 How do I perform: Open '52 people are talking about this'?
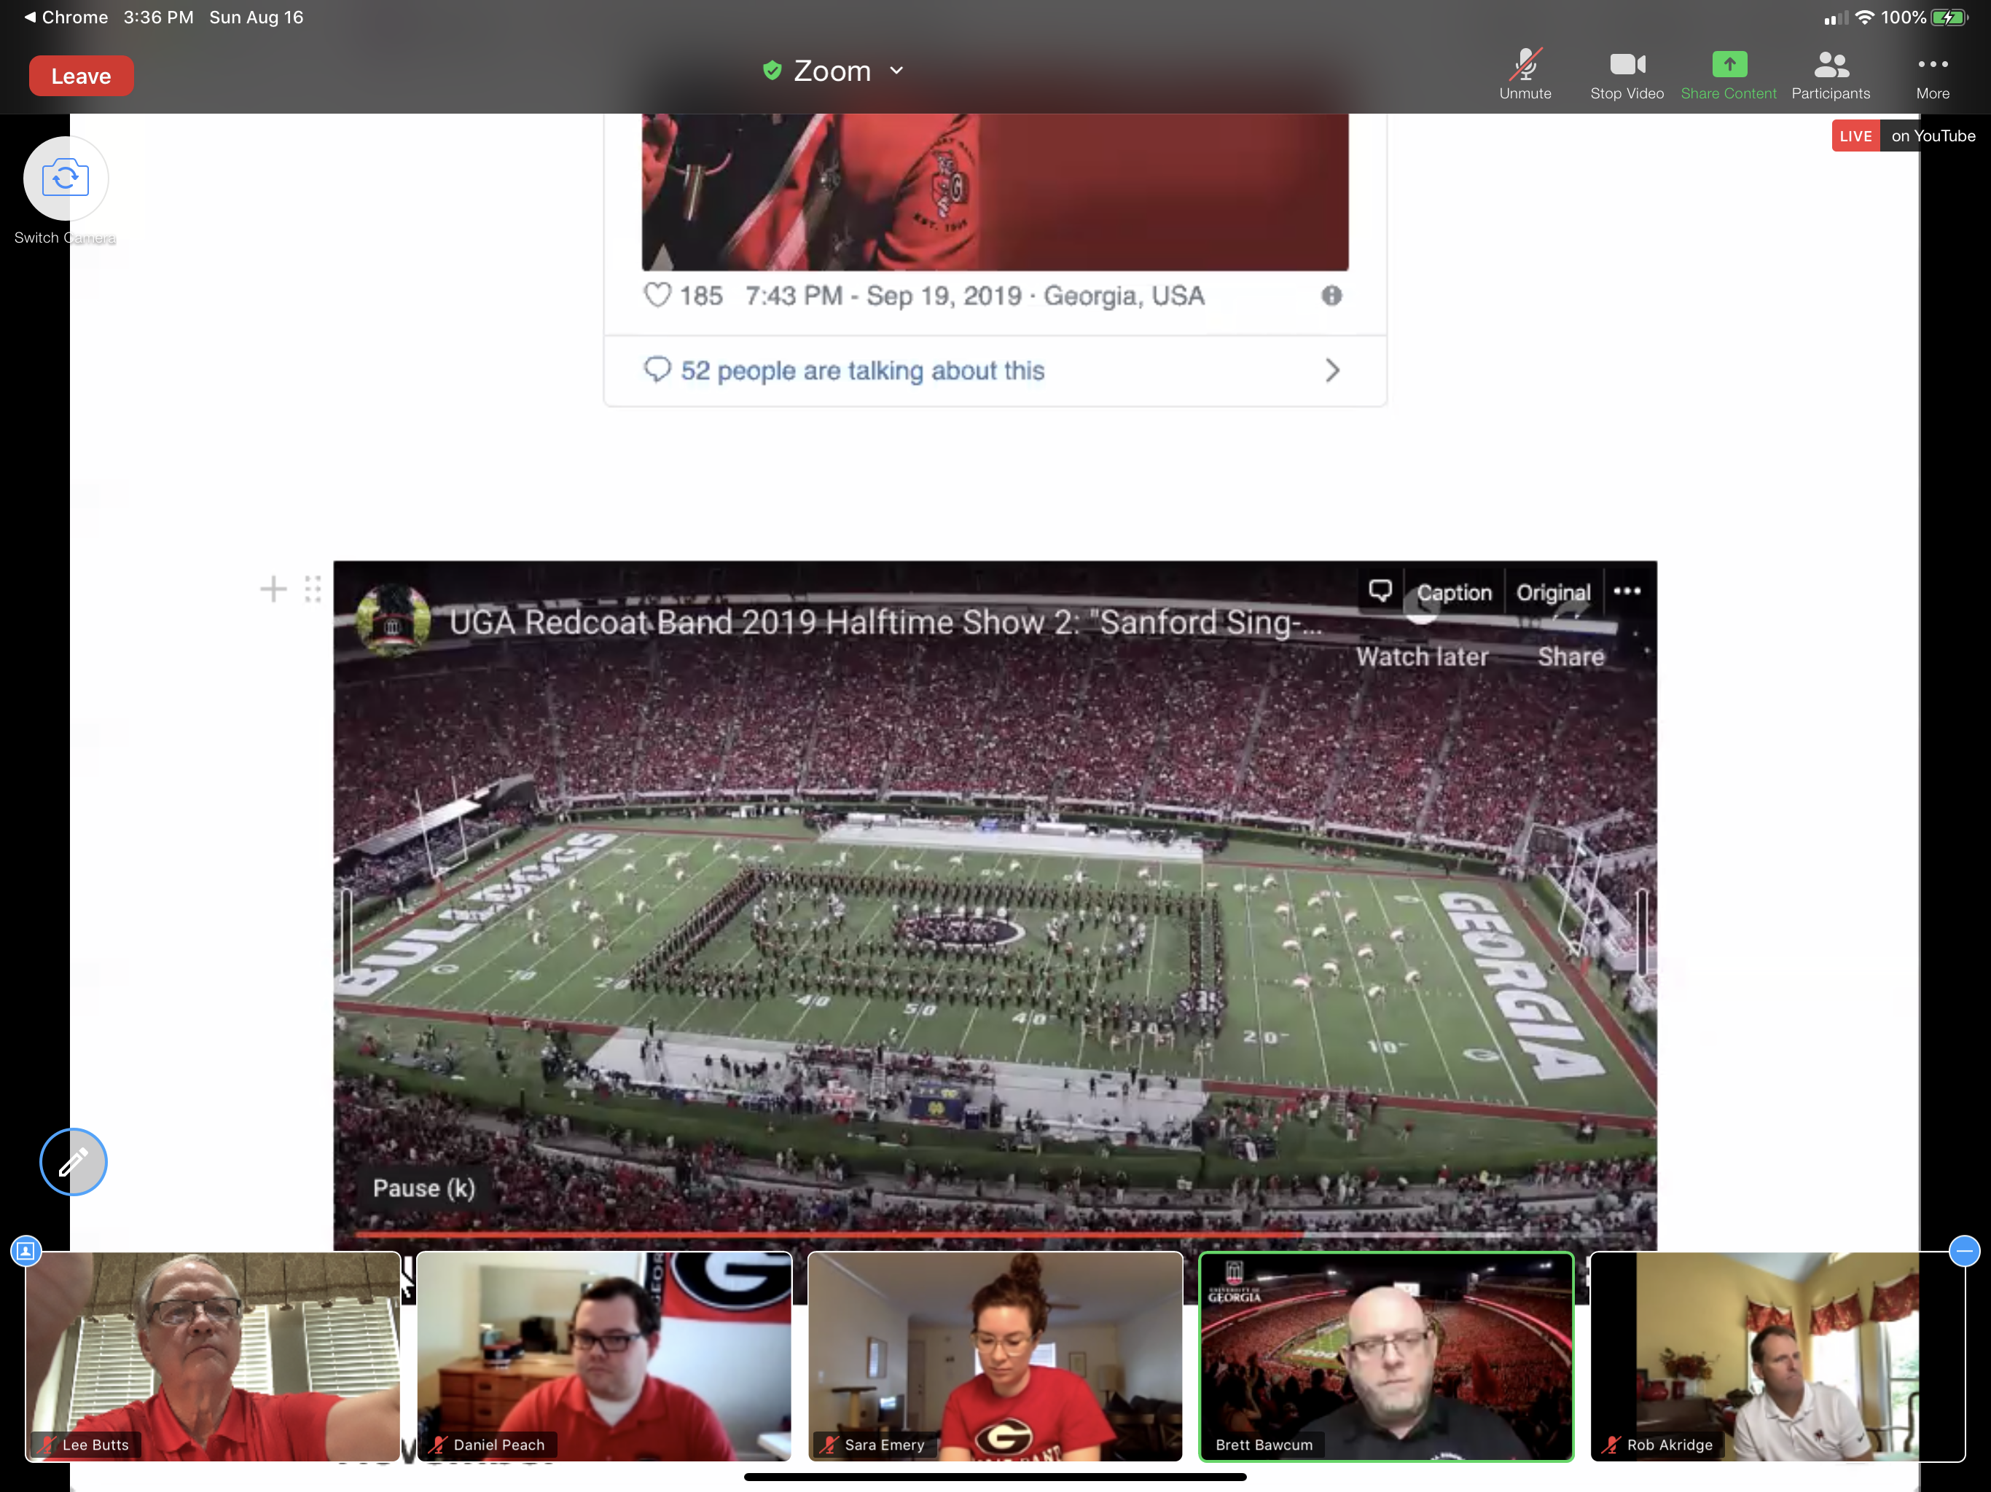click(x=862, y=370)
